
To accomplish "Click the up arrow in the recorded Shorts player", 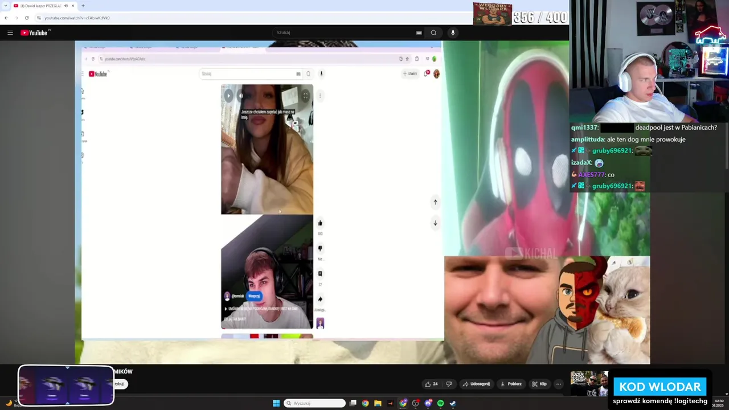I will [435, 202].
